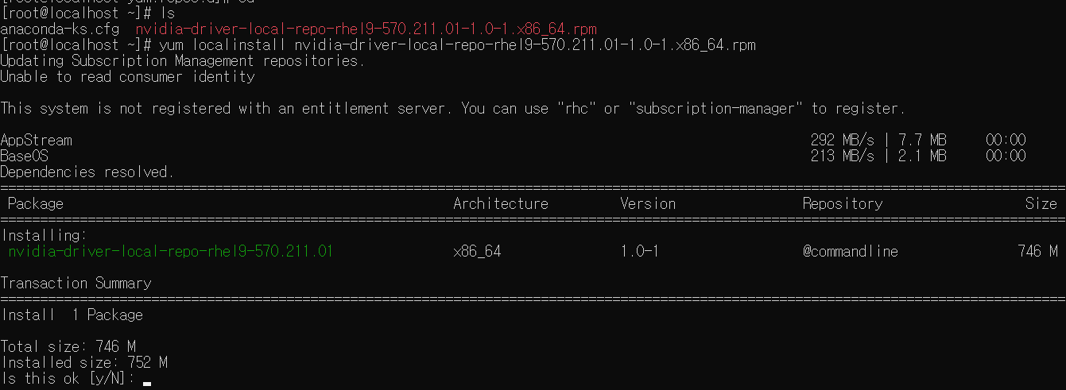Click the anaconda-ks.cfg filename
Image resolution: width=1066 pixels, height=390 pixels.
pos(60,29)
